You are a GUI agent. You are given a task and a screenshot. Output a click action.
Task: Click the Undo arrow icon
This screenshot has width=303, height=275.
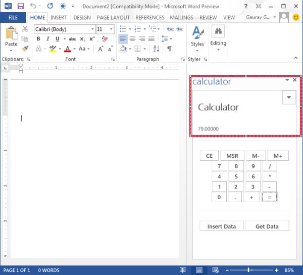click(33, 6)
